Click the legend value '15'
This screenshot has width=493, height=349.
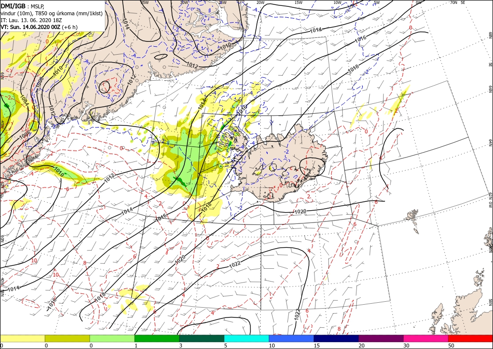click(317, 346)
